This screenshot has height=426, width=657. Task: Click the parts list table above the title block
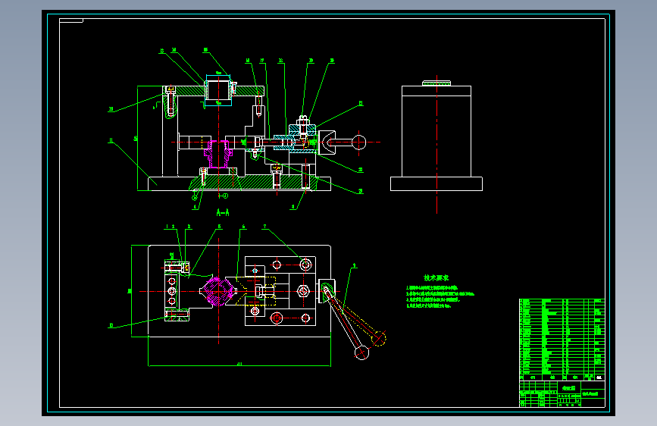coord(562,340)
